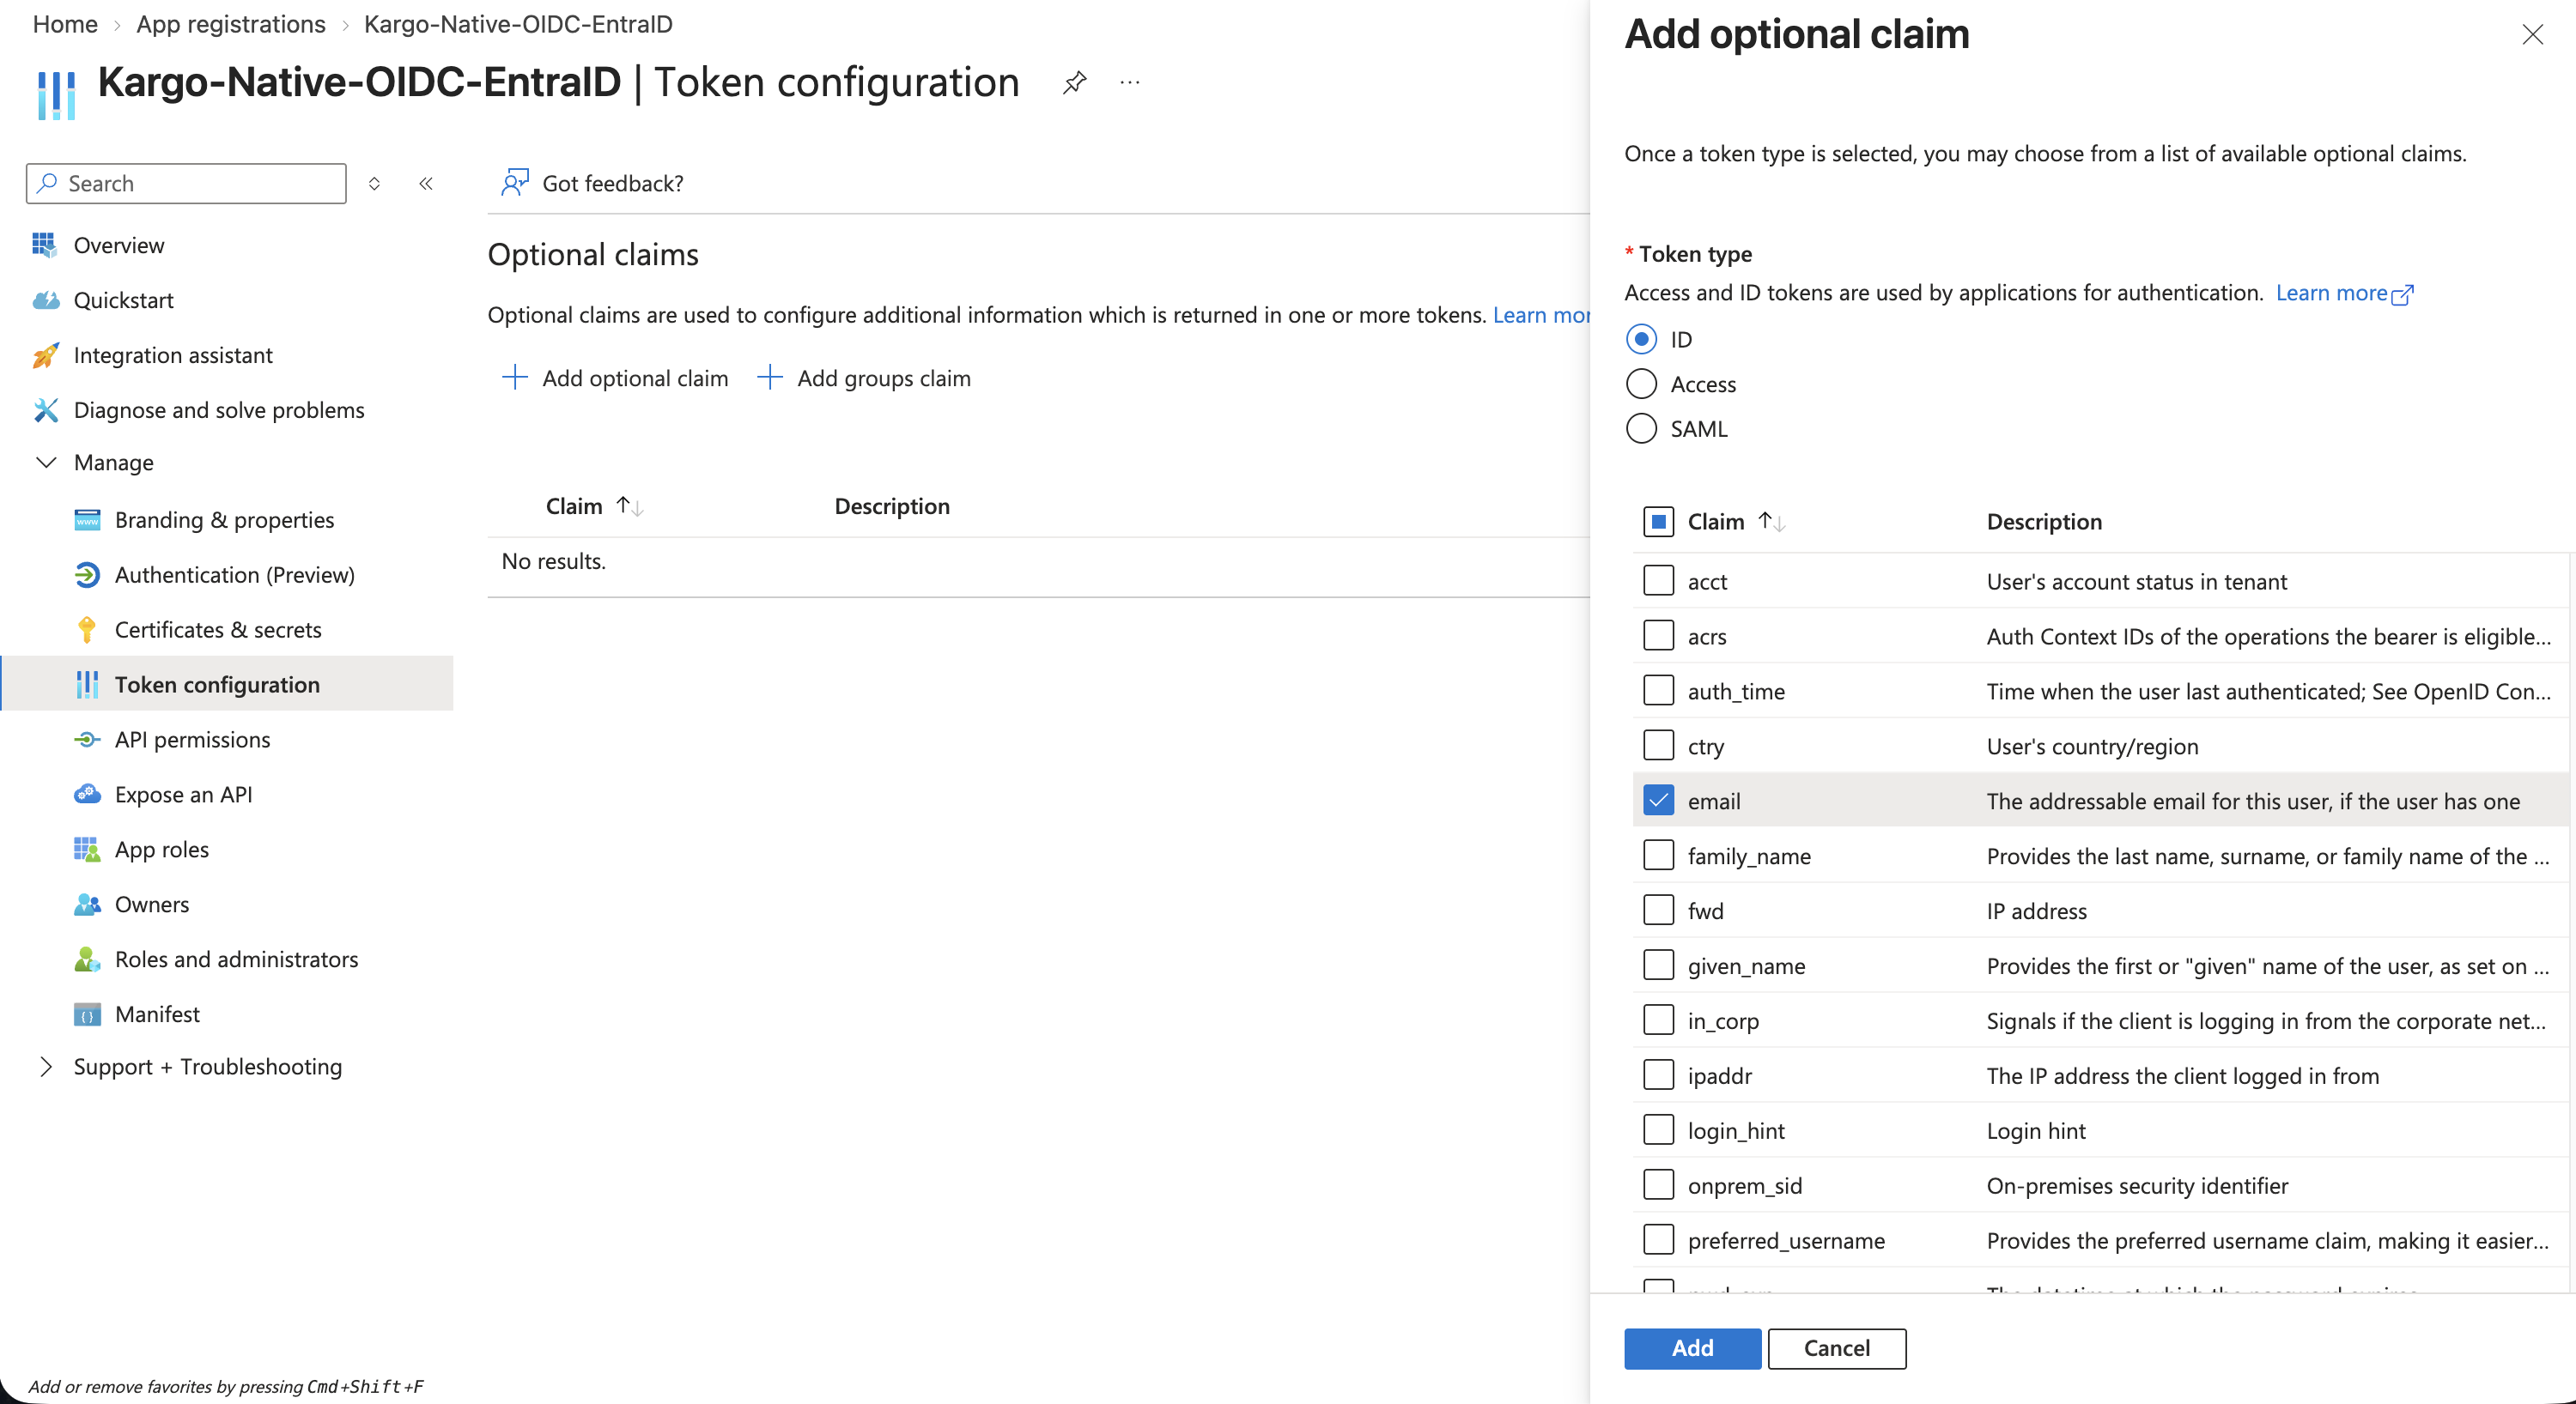Open Token configuration menu item
The height and width of the screenshot is (1404, 2576).
tap(228, 683)
